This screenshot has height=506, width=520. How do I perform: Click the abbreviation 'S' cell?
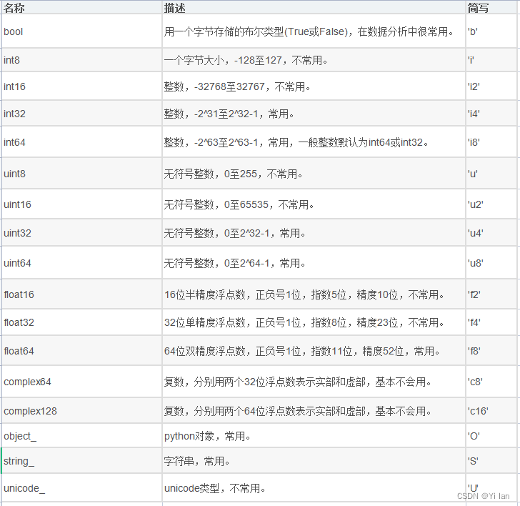coord(491,461)
